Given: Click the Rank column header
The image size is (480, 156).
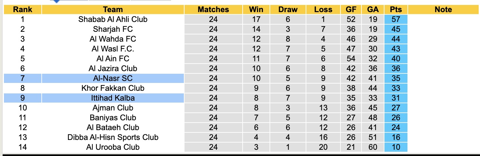Looking at the screenshot, I should [x=22, y=10].
